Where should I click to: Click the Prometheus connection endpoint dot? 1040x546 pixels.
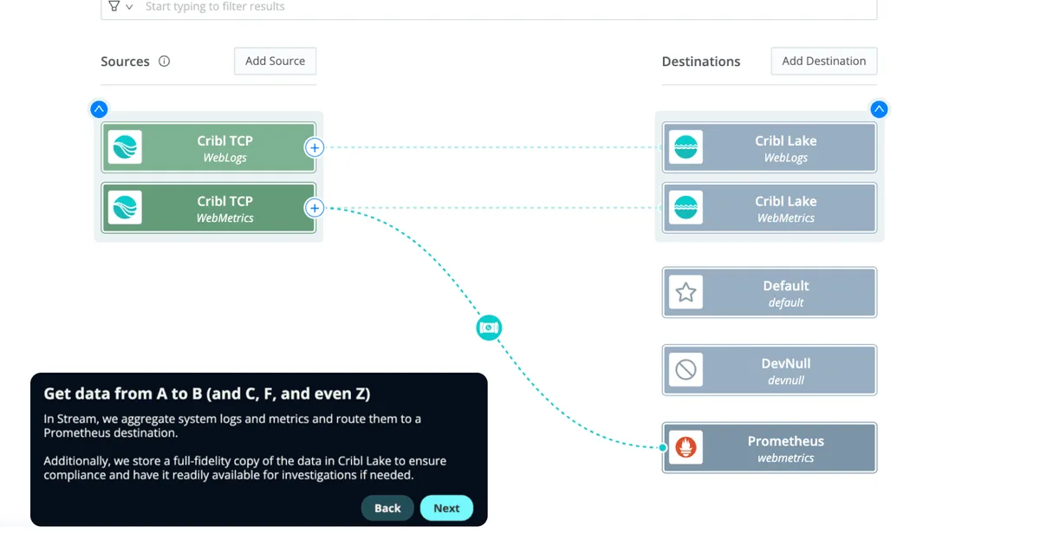pos(663,448)
